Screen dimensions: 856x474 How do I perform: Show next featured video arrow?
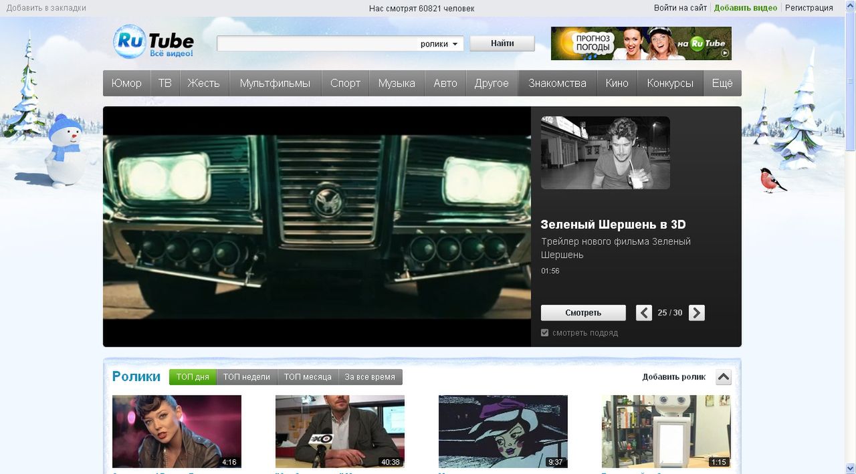pyautogui.click(x=697, y=313)
